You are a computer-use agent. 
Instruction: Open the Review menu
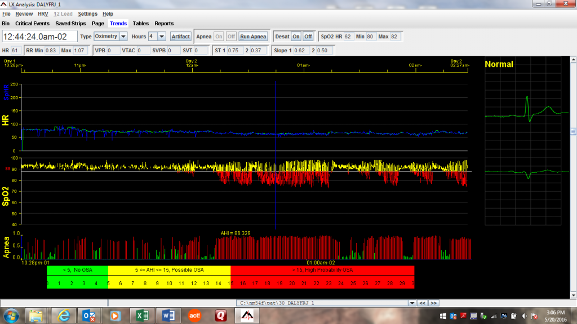pyautogui.click(x=24, y=14)
